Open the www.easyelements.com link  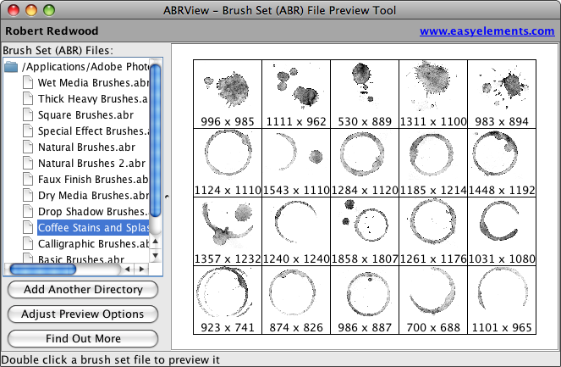point(487,31)
